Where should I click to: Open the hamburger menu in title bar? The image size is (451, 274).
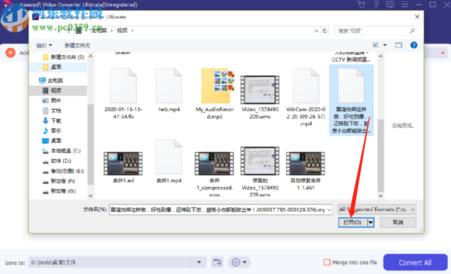404,5
